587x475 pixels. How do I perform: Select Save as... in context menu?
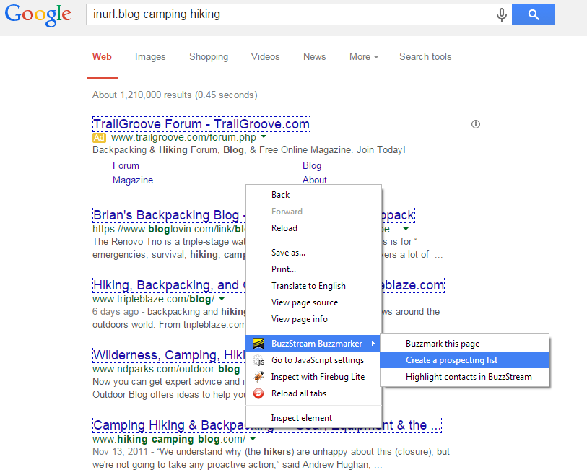(313, 253)
